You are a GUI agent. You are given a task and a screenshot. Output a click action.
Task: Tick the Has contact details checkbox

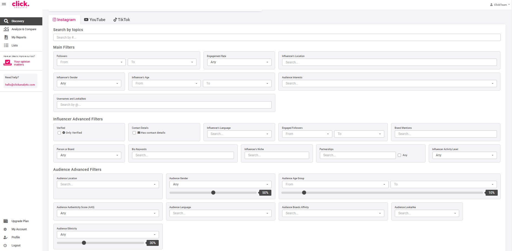click(x=134, y=133)
